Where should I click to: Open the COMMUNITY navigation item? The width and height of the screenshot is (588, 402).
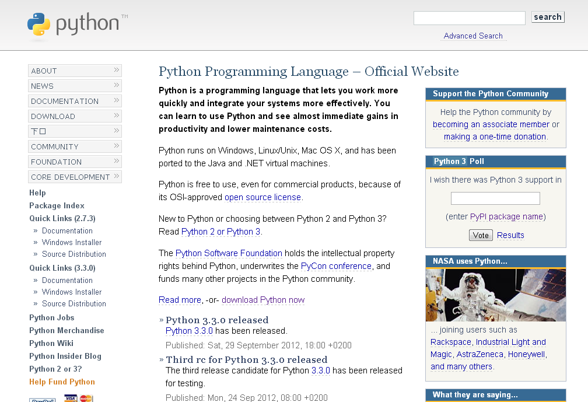click(75, 146)
